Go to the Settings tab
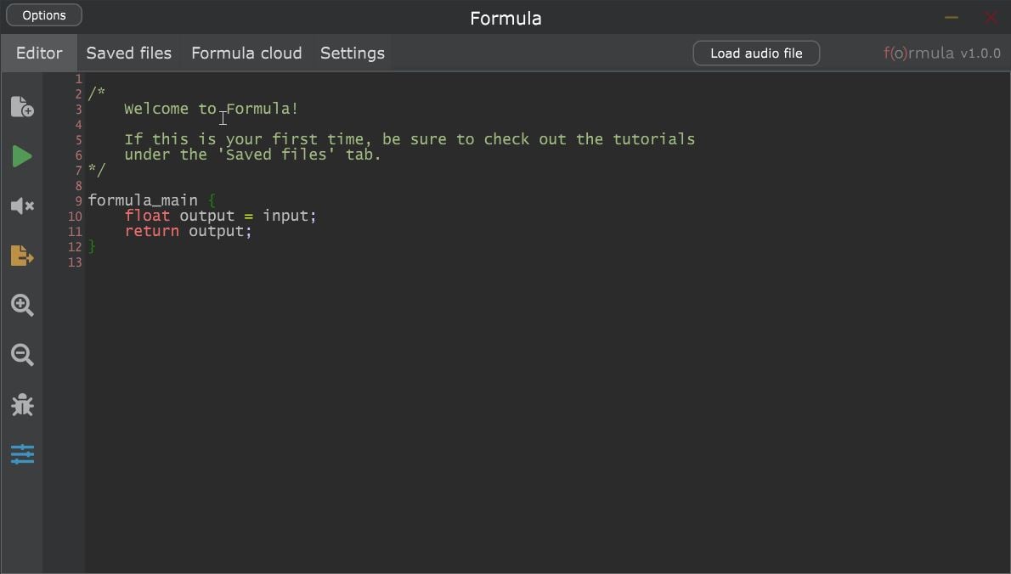The width and height of the screenshot is (1011, 574). (352, 53)
